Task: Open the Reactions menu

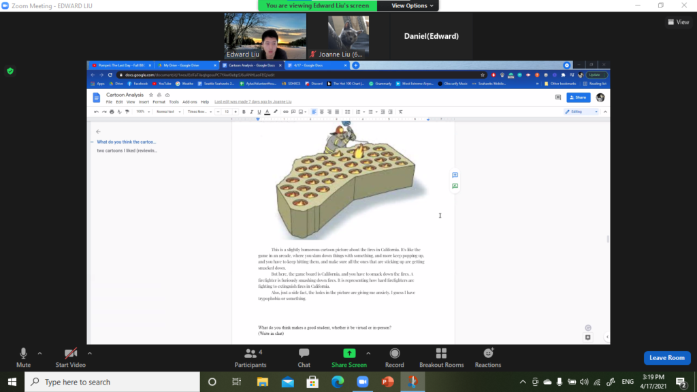Action: 487,358
